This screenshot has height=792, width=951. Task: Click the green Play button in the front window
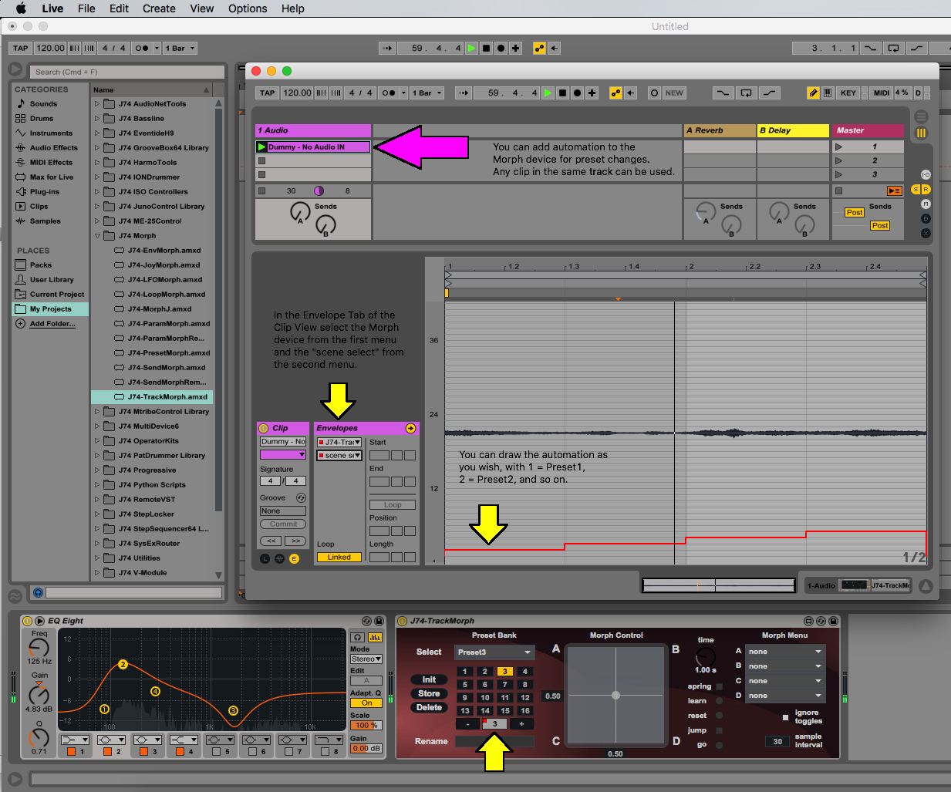548,93
